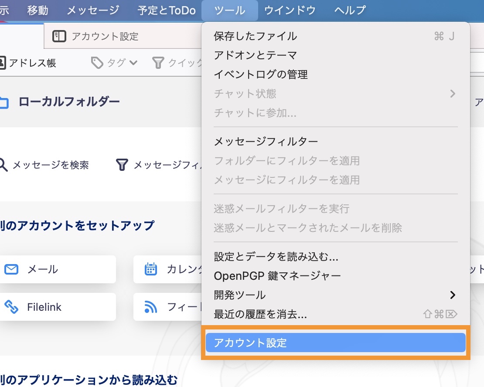Open the ヘルプ menu
484x387 pixels.
(350, 10)
